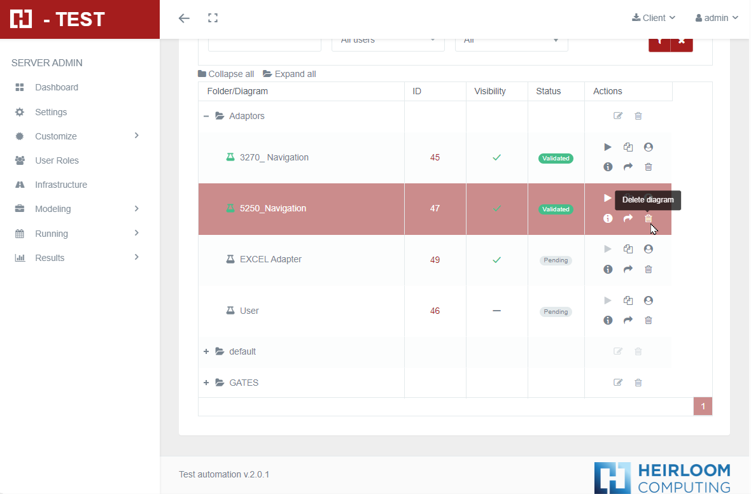The width and height of the screenshot is (751, 494).
Task: Delete the 5250_Navigation diagram
Action: tap(649, 218)
